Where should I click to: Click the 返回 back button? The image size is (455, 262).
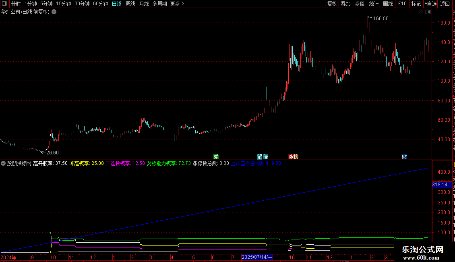(445, 4)
